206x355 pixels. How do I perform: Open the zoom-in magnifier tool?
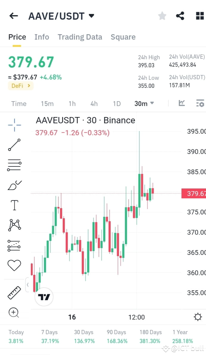point(14,313)
